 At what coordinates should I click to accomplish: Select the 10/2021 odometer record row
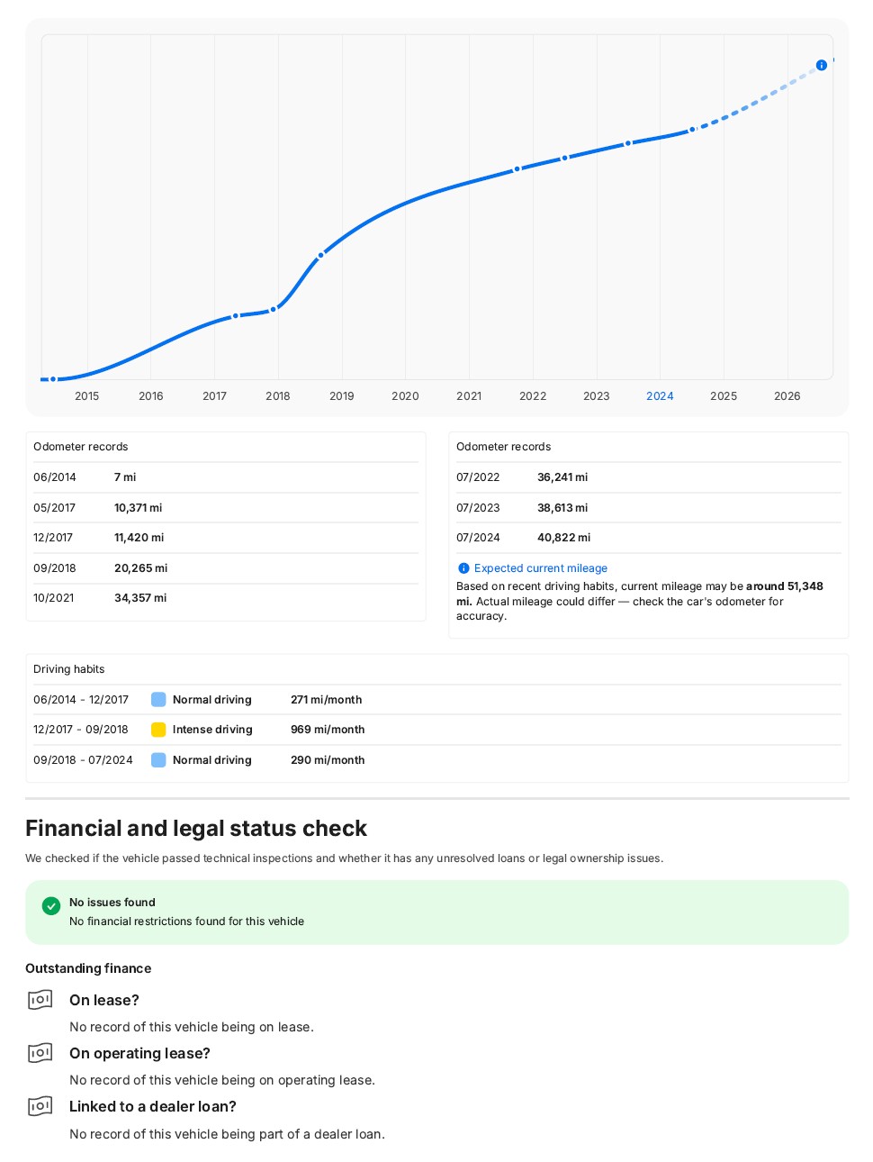[x=226, y=598]
